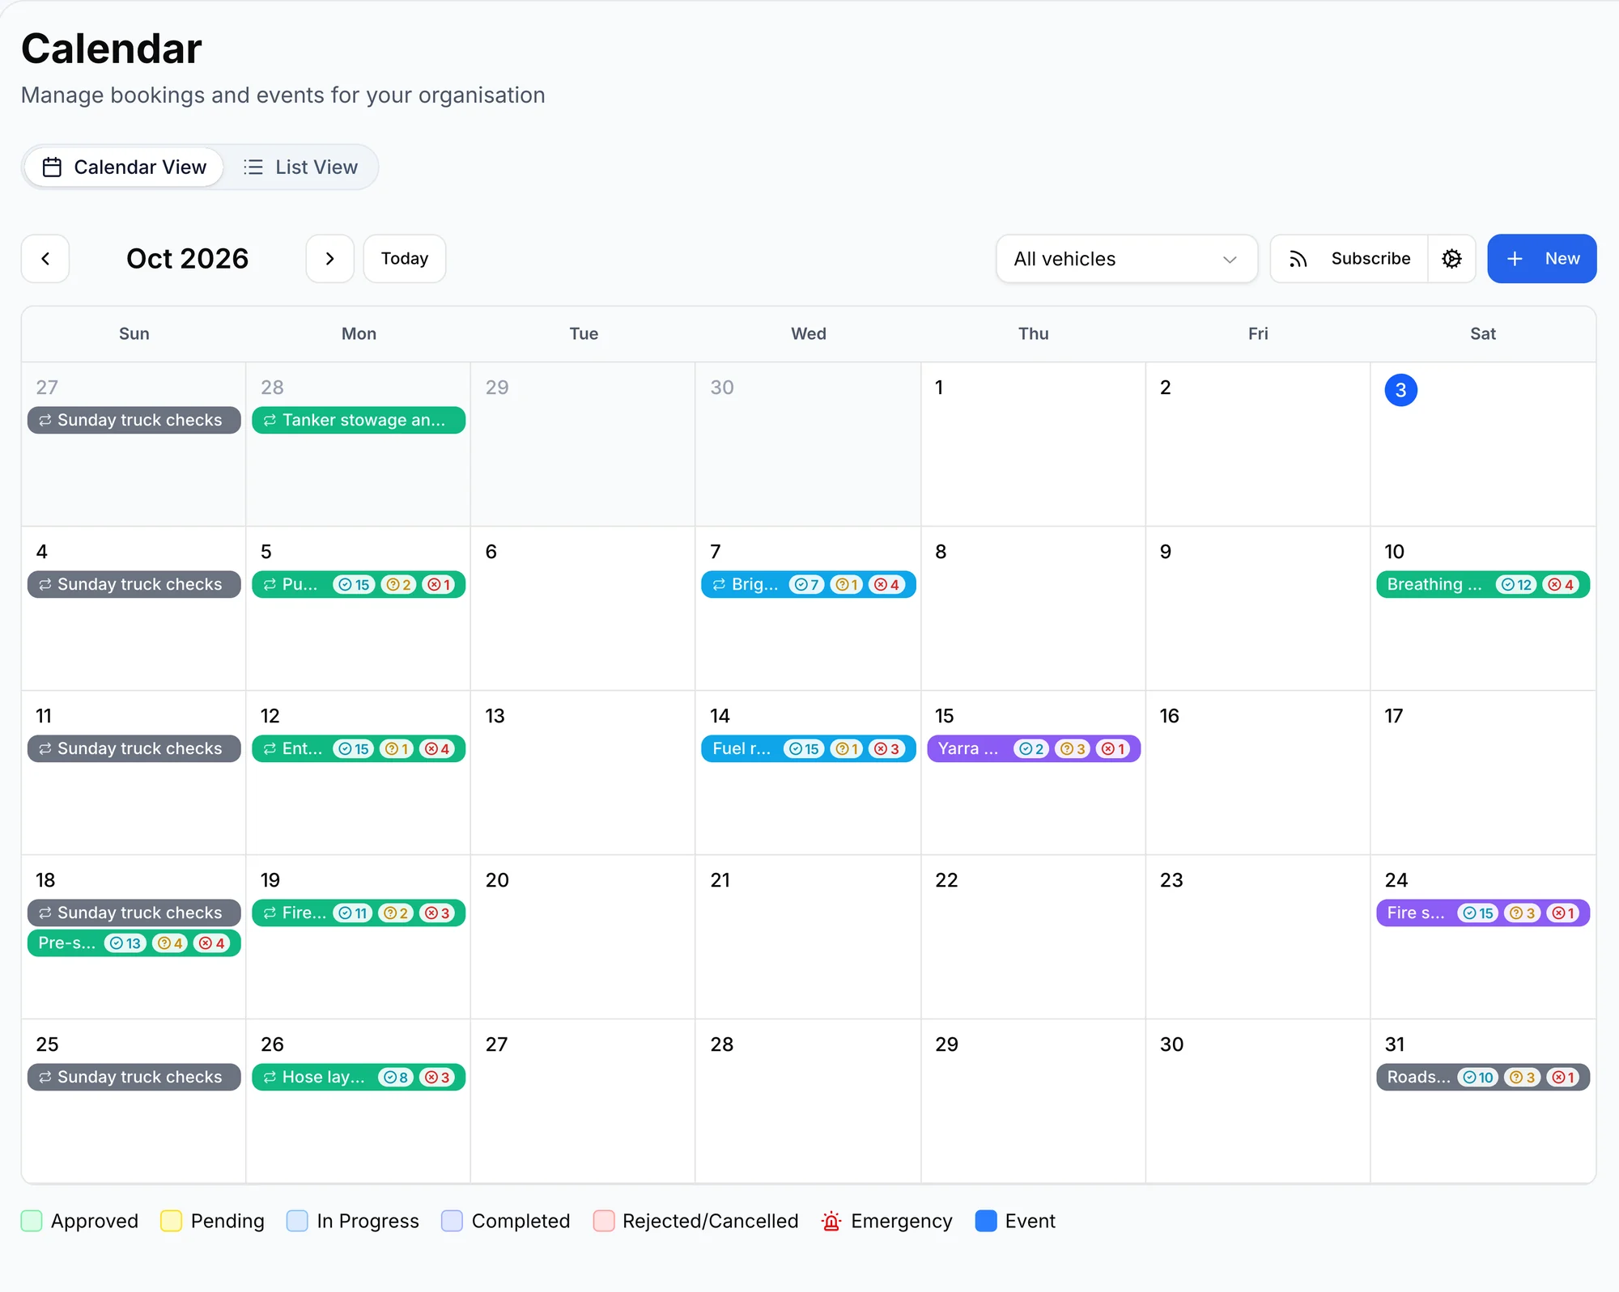Viewport: 1619px width, 1292px height.
Task: Open the All vehicles dropdown
Action: click(1126, 259)
